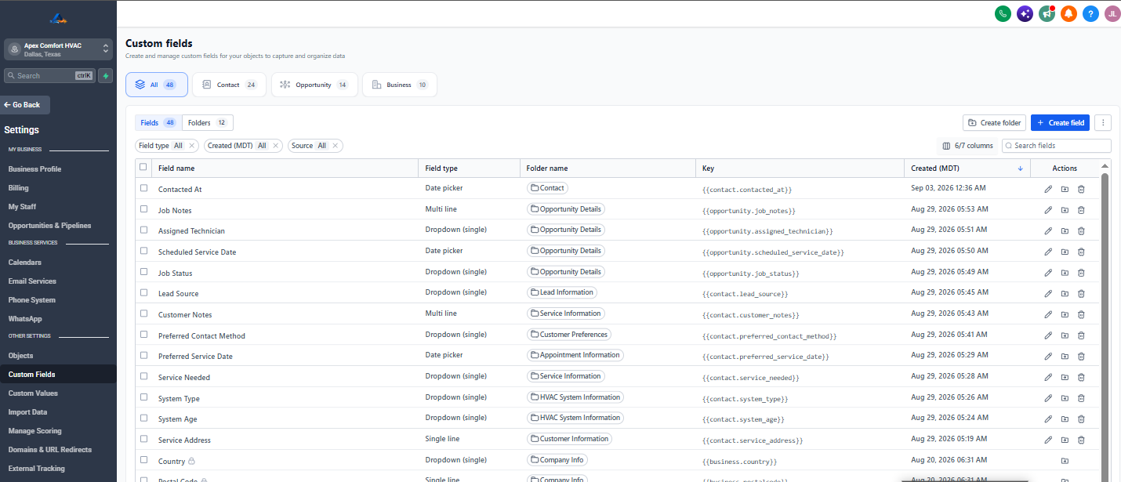Open the purple AI sparkle assistant icon
The height and width of the screenshot is (482, 1121).
pos(1024,13)
